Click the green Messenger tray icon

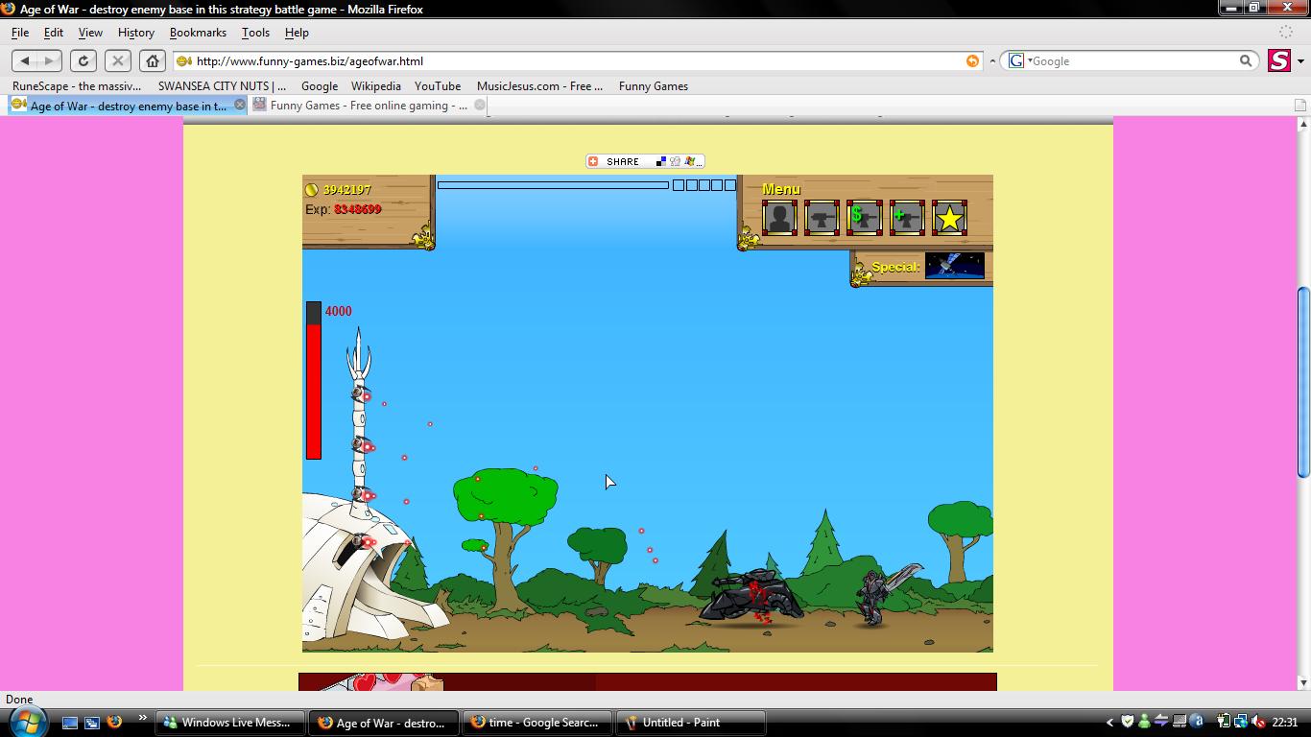(1145, 722)
